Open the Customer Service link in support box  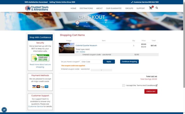[36, 107]
